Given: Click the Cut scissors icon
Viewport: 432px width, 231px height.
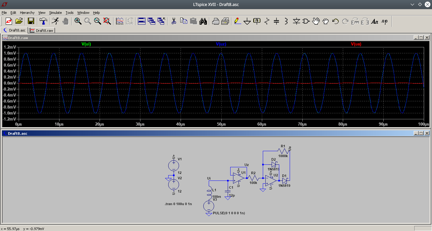Looking at the screenshot, I should (174, 21).
